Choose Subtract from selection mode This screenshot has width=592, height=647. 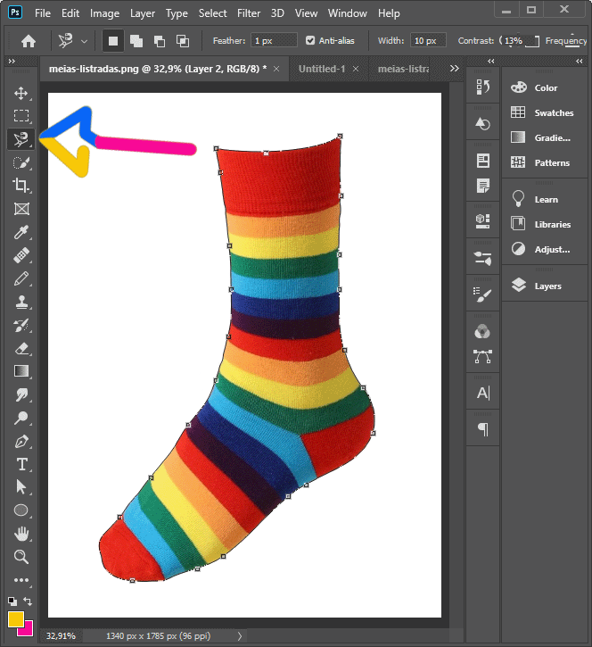pos(159,41)
